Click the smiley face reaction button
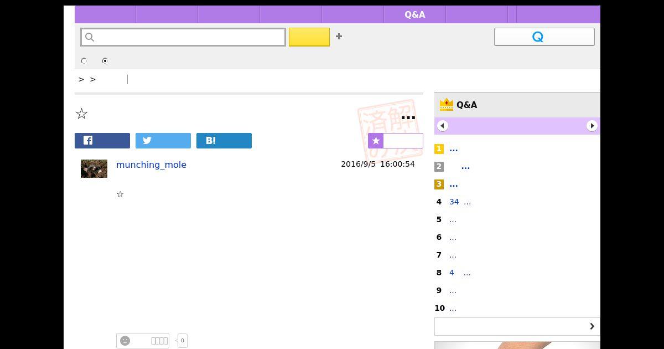The height and width of the screenshot is (349, 664). 143,341
